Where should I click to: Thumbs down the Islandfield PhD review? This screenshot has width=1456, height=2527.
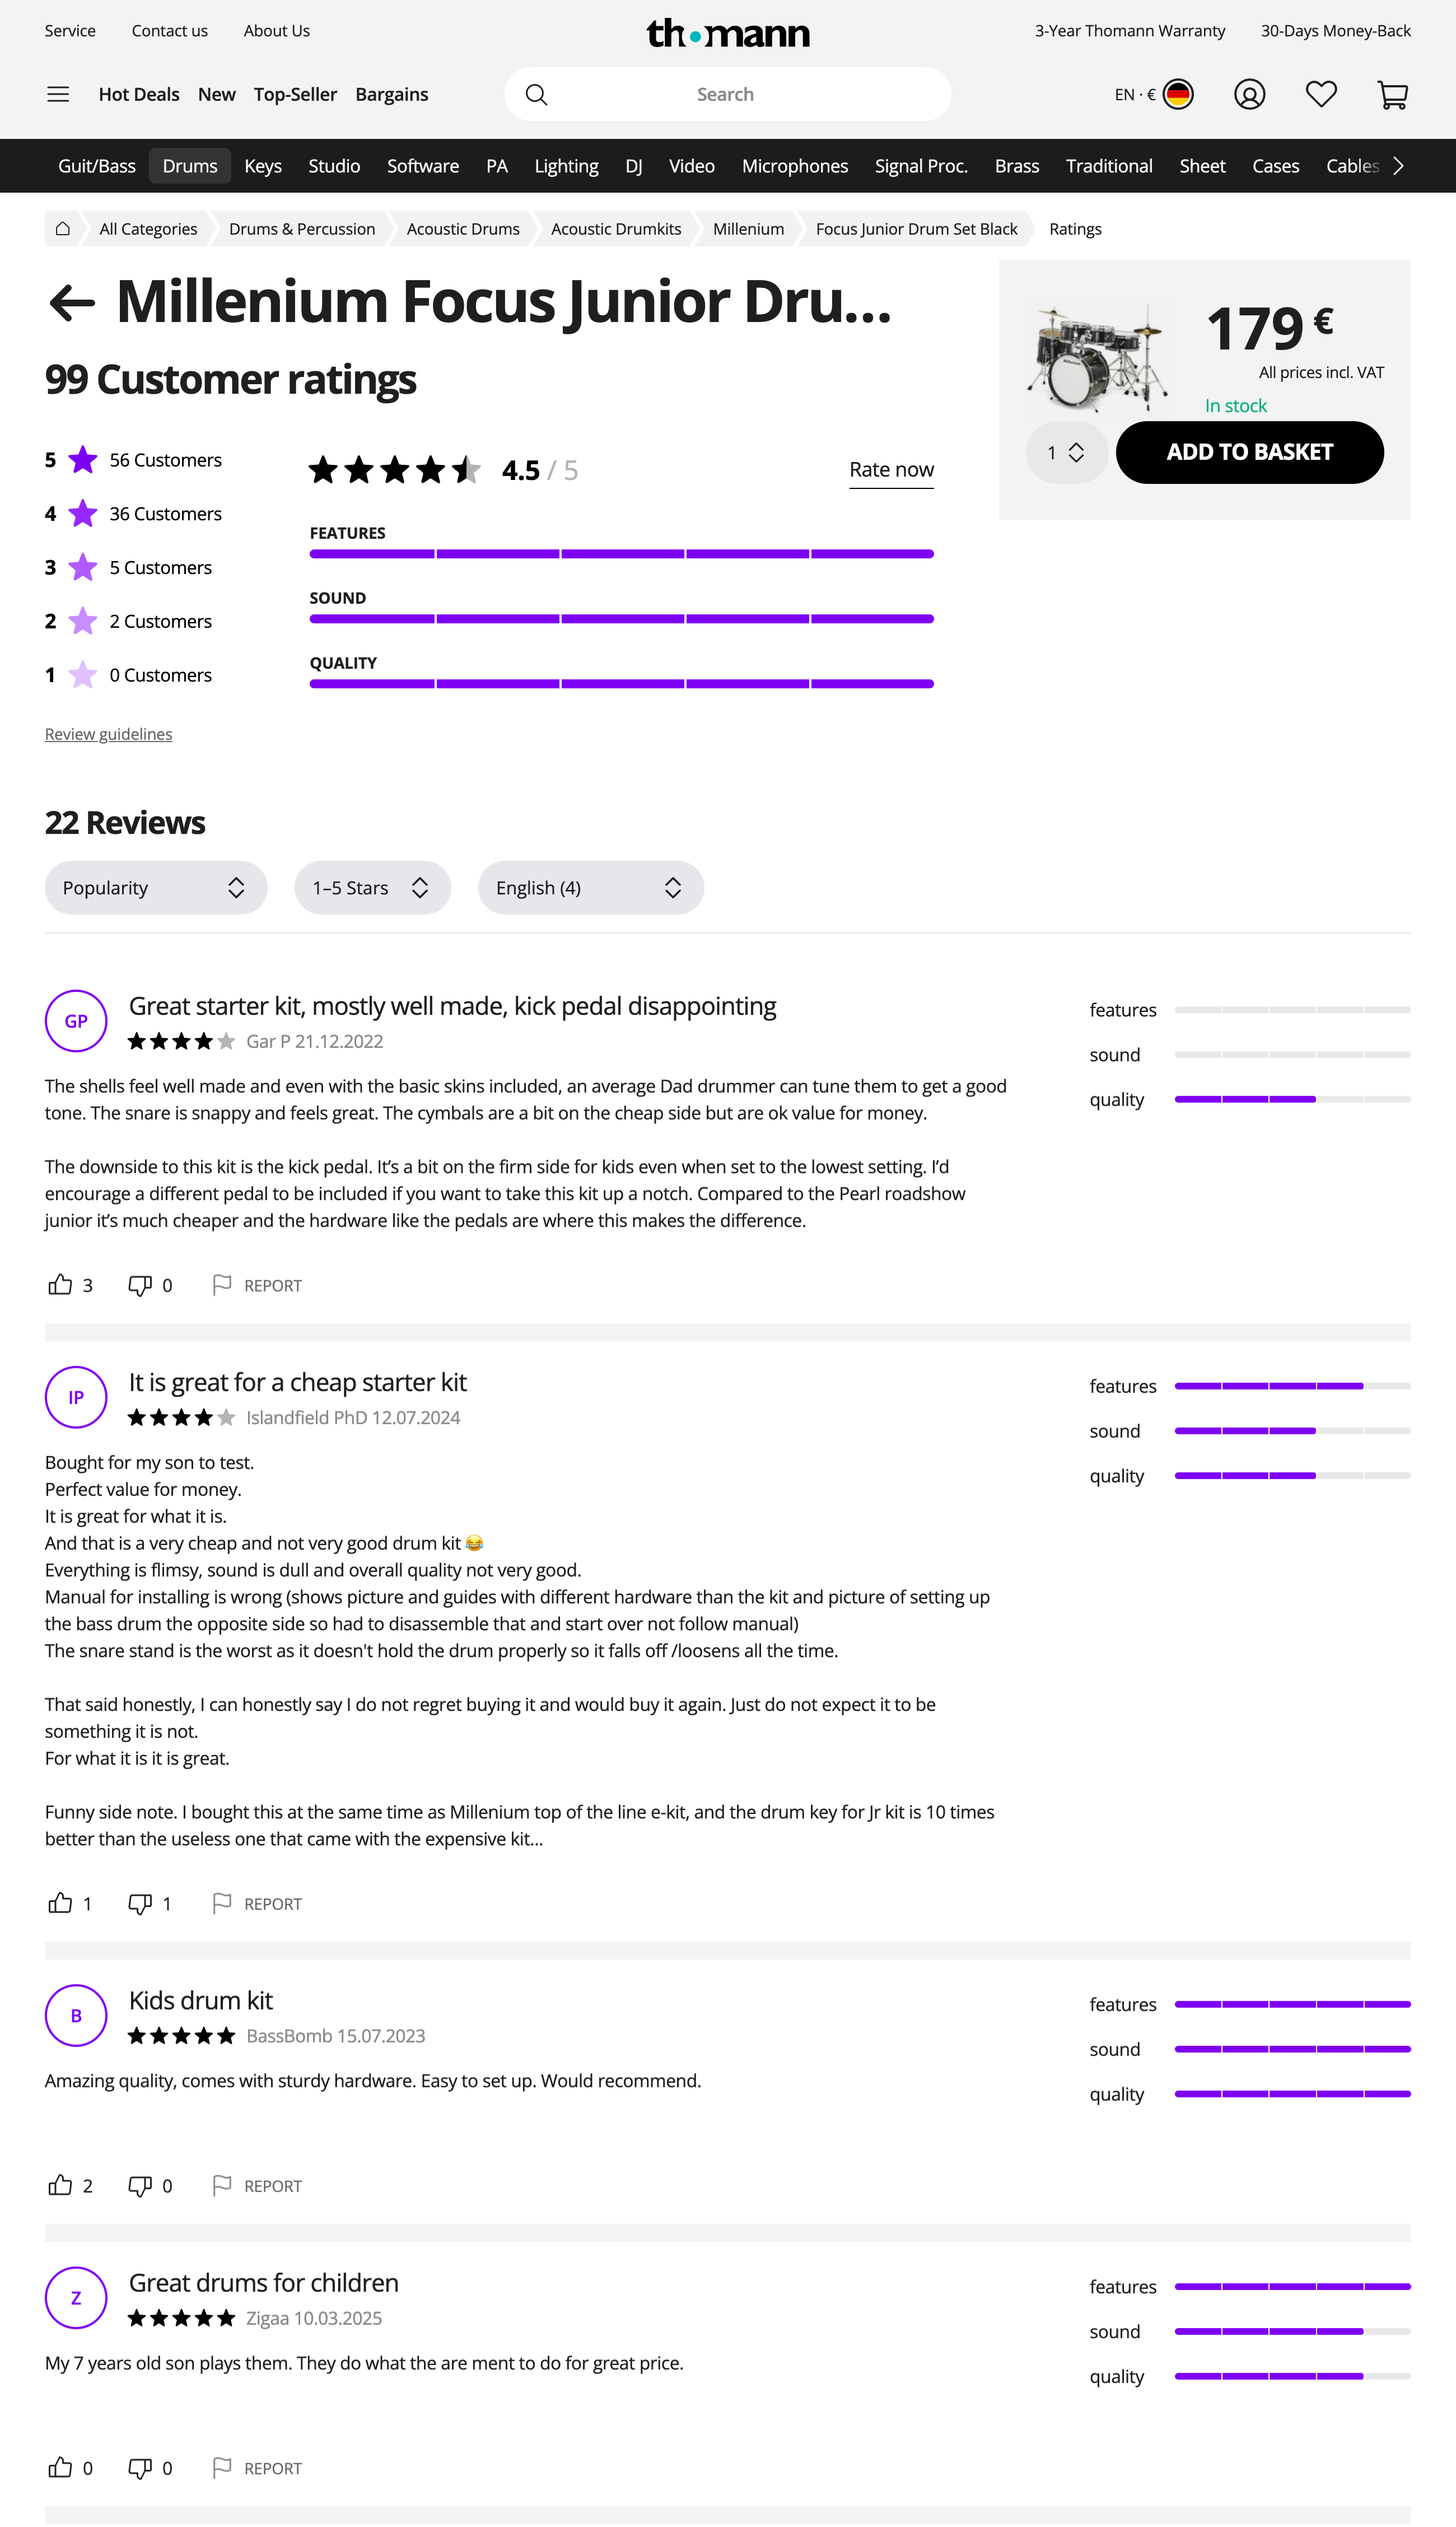(140, 1903)
